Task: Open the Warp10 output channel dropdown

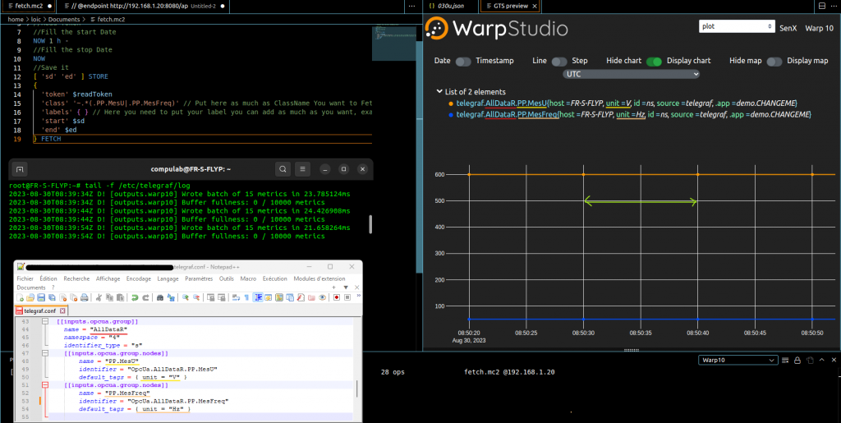Action: click(738, 361)
